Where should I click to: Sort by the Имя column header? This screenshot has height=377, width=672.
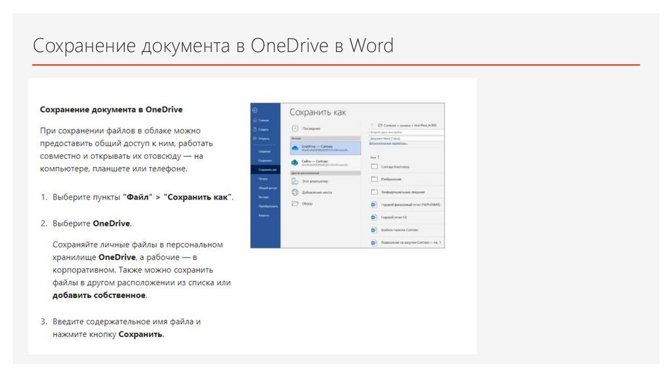tap(375, 158)
